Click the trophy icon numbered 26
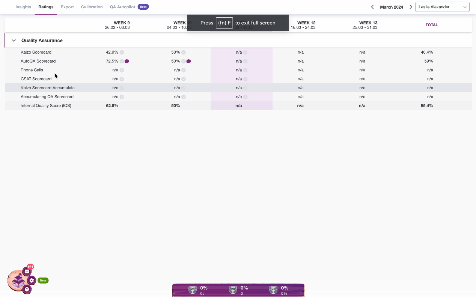 pyautogui.click(x=192, y=289)
